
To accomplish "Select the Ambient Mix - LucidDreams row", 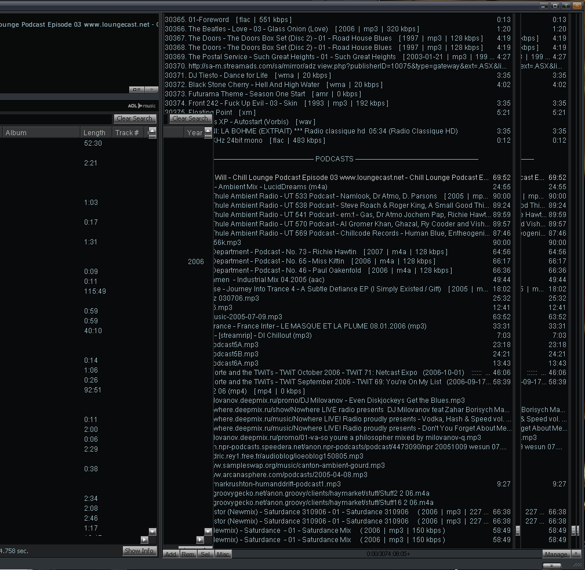I will (362, 187).
